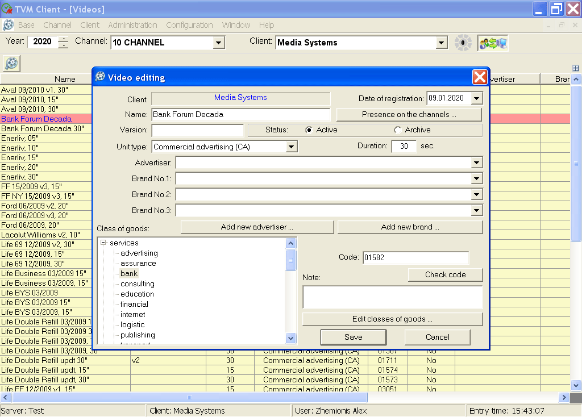Click the users and computers sync icon
Screen dimensions: 582x417
[x=493, y=43]
